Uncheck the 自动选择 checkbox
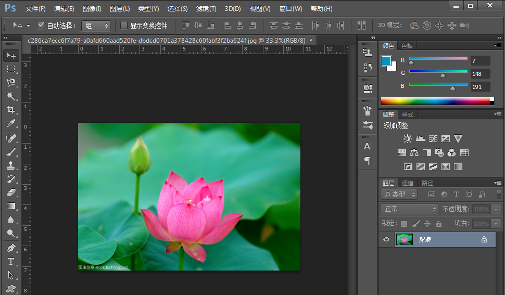 (x=41, y=25)
